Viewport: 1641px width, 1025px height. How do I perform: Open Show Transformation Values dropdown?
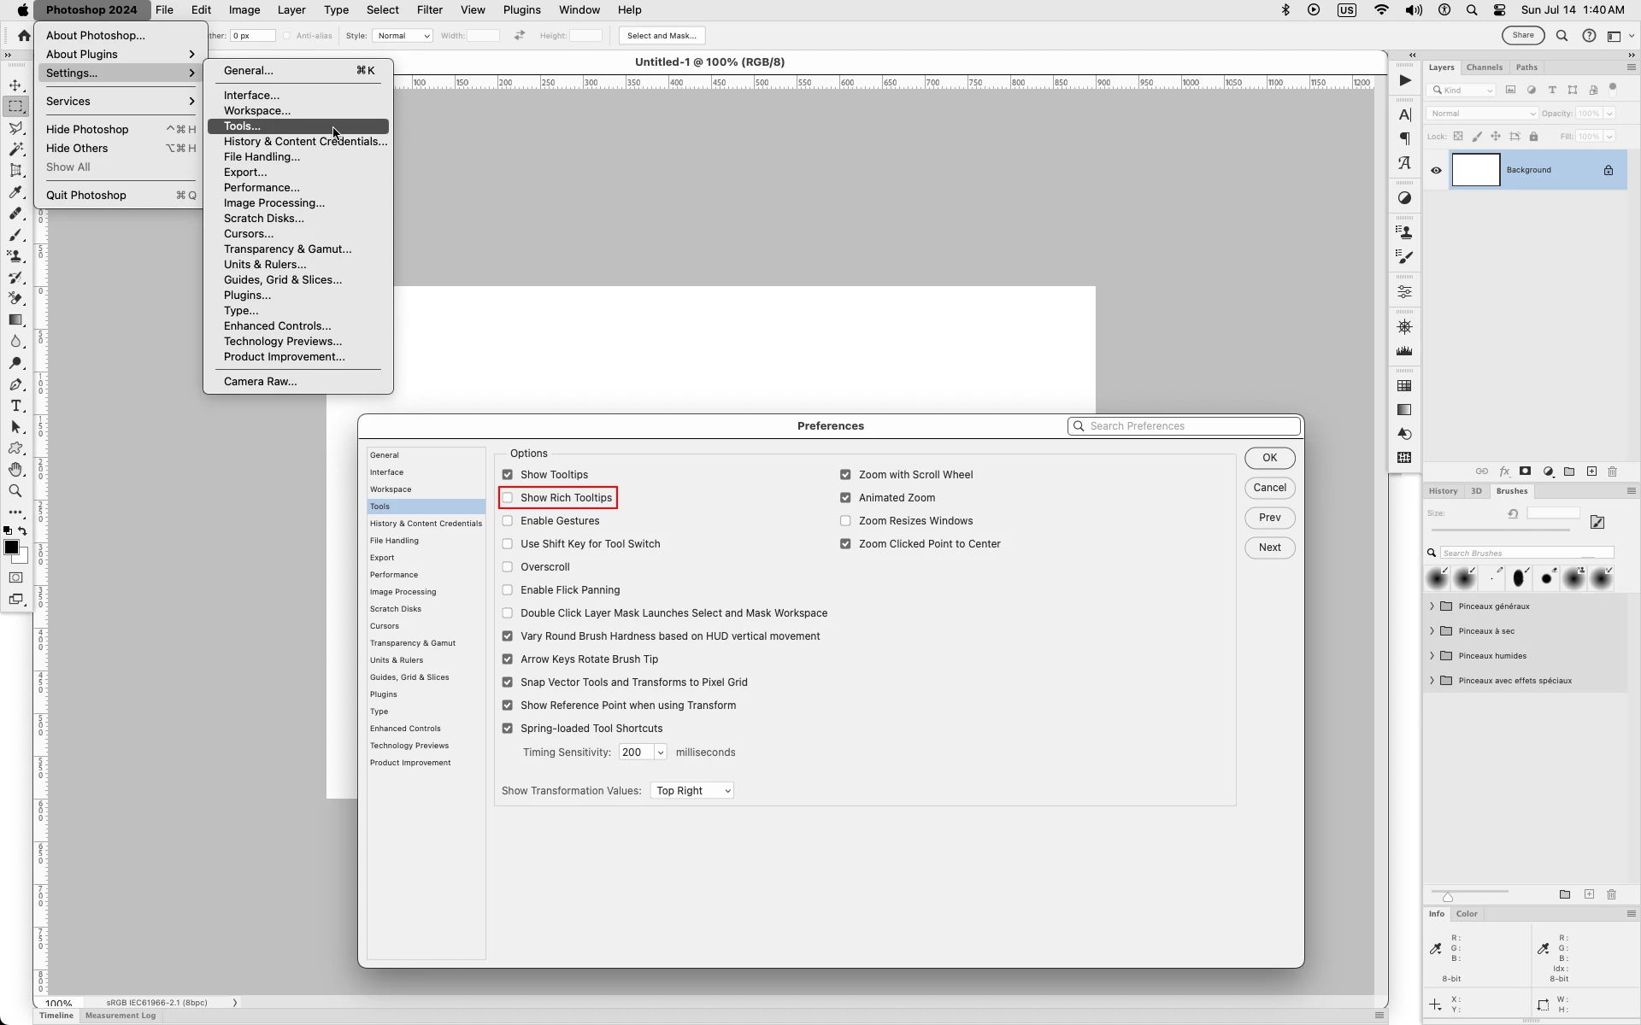point(691,791)
